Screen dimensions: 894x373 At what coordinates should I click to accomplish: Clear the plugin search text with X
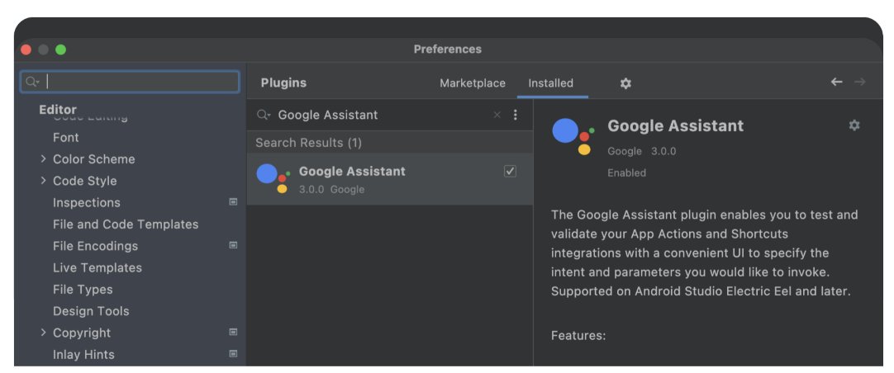[497, 115]
